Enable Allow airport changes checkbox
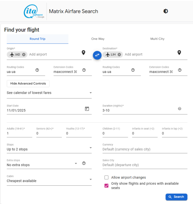Viewport: 193px width, 204px height. (x=106, y=177)
